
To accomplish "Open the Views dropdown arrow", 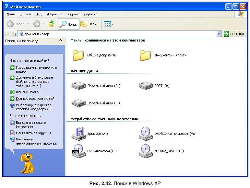I will (x=113, y=24).
